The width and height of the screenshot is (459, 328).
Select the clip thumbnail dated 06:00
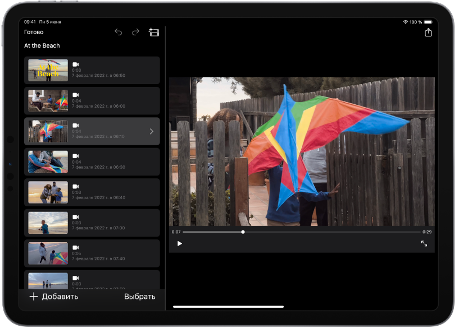point(48,101)
